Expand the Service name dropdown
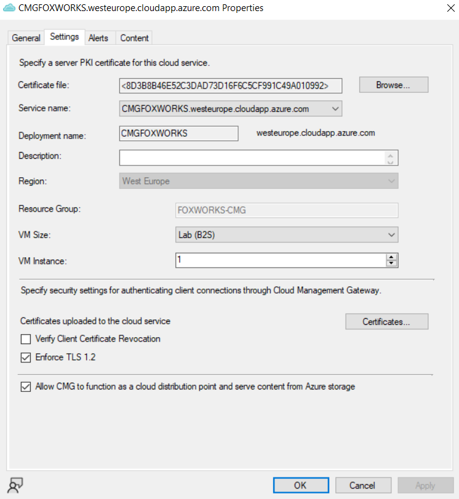This screenshot has width=459, height=499. click(335, 109)
